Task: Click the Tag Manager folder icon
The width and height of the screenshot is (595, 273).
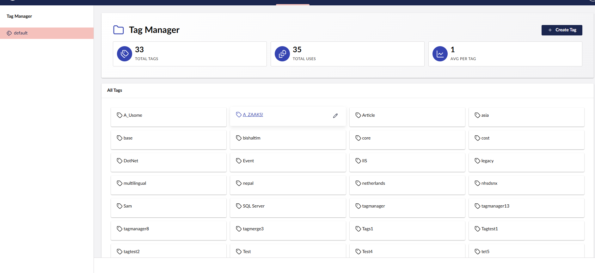Action: tap(119, 30)
